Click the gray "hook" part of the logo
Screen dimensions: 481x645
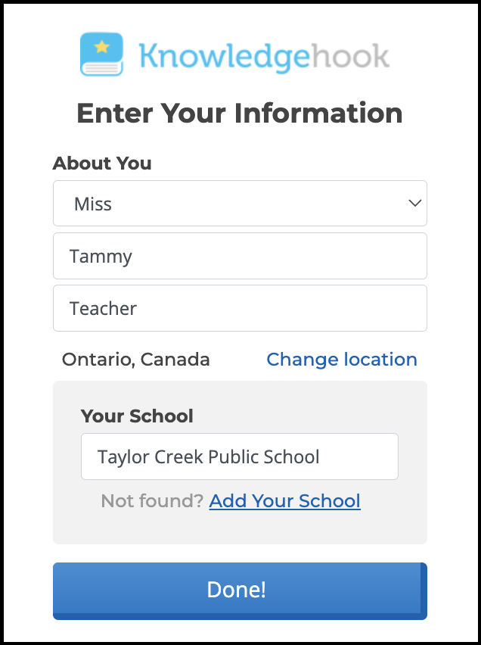[x=350, y=56]
